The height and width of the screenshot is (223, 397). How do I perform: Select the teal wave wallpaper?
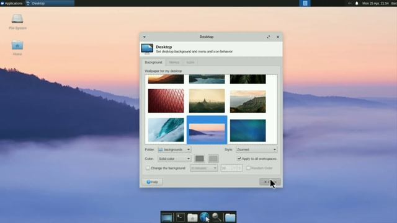[x=166, y=129]
